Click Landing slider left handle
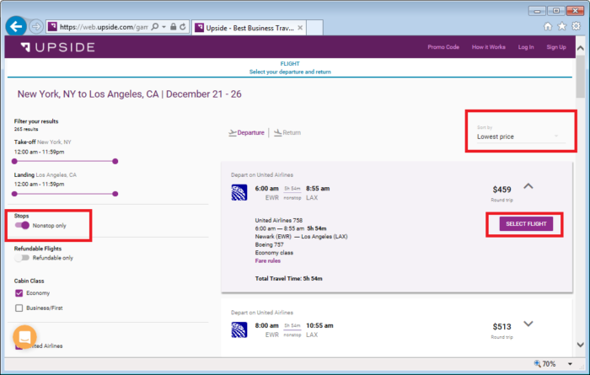Screen dimensions: 590x375 (14, 194)
